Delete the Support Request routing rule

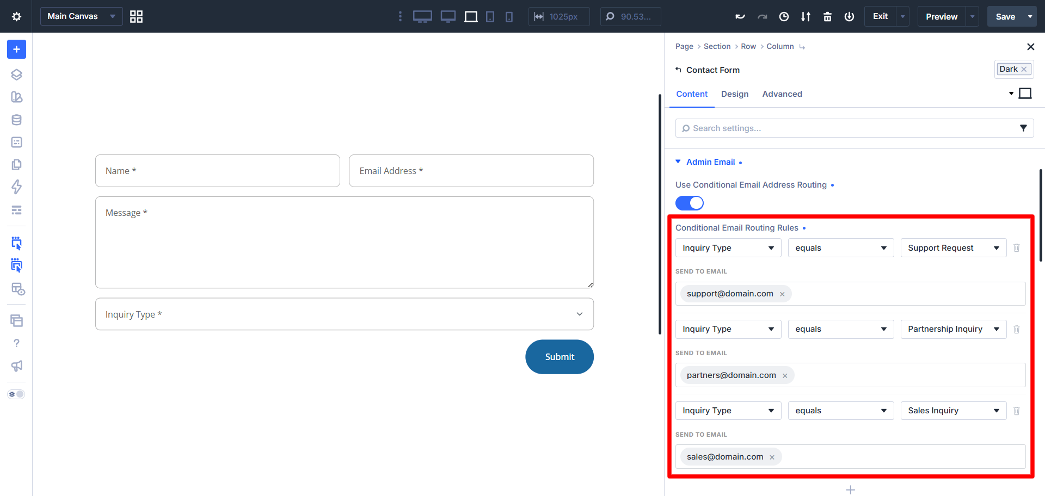pyautogui.click(x=1016, y=248)
